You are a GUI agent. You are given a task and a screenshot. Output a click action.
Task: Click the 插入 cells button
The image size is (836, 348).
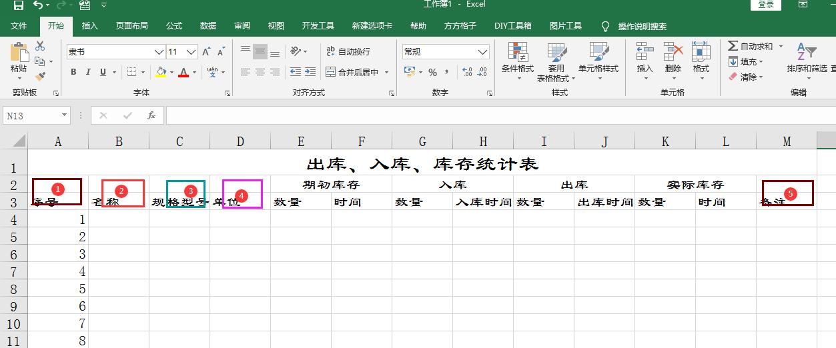point(645,61)
